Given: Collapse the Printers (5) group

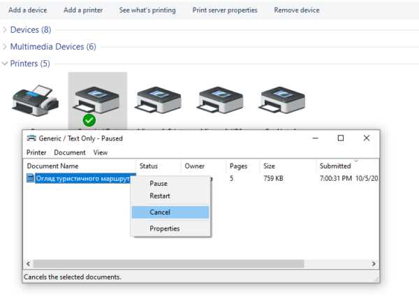Looking at the screenshot, I should tap(5, 64).
